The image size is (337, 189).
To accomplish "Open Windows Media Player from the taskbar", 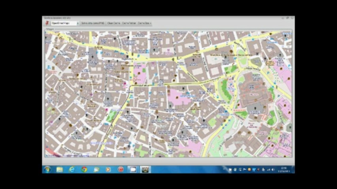I will tap(108, 170).
